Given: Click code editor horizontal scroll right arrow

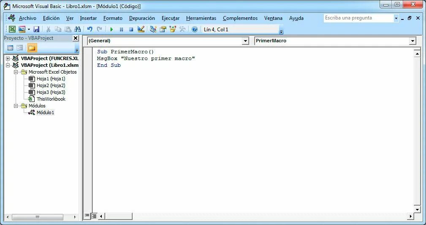Looking at the screenshot, I should pos(410,216).
